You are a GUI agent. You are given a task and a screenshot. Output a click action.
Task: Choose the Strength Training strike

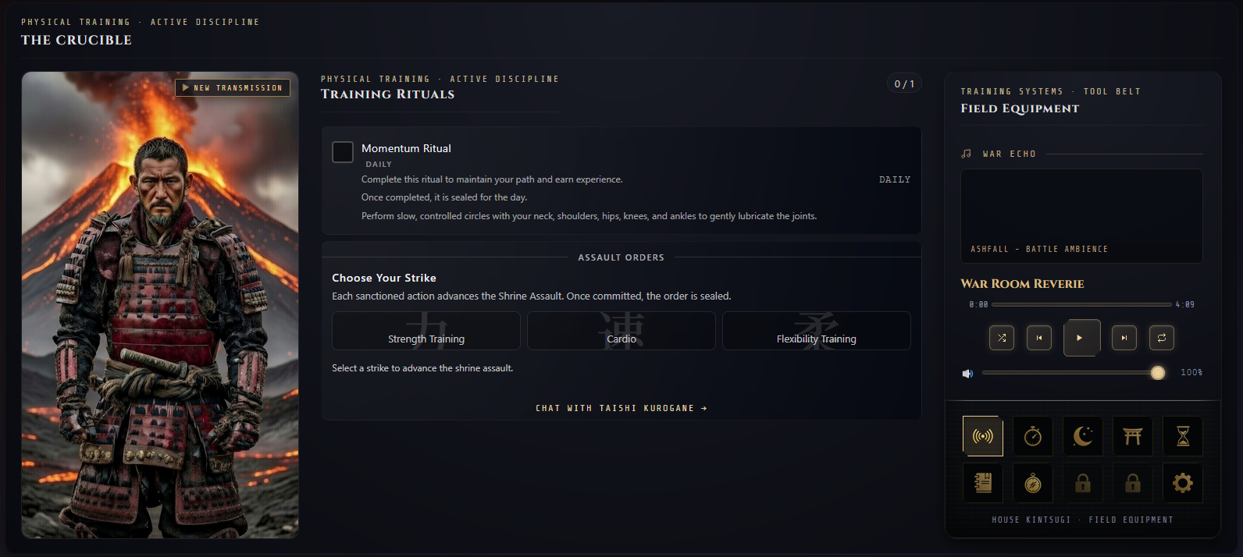pyautogui.click(x=426, y=332)
